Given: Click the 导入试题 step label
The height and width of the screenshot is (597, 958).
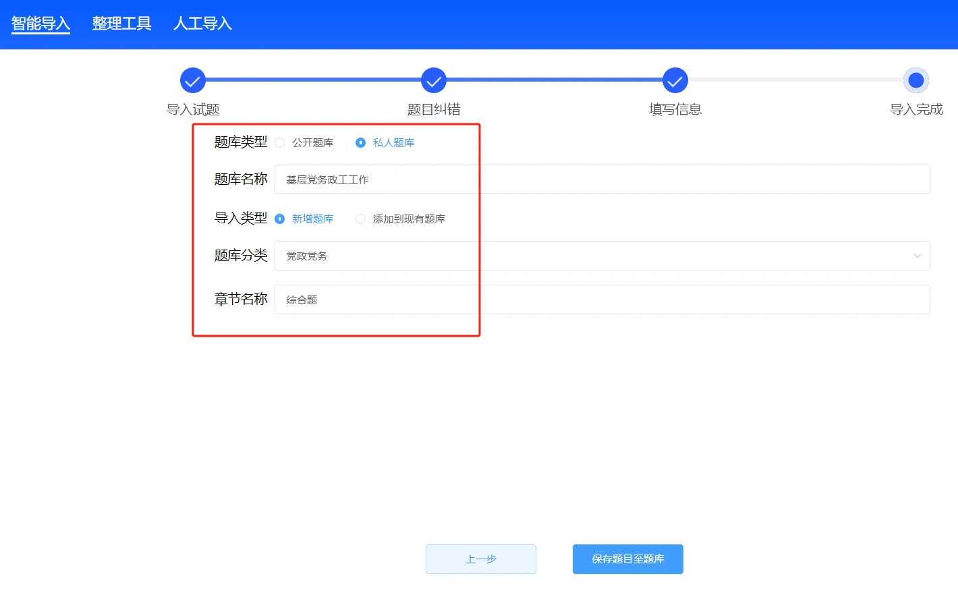Looking at the screenshot, I should coord(193,109).
